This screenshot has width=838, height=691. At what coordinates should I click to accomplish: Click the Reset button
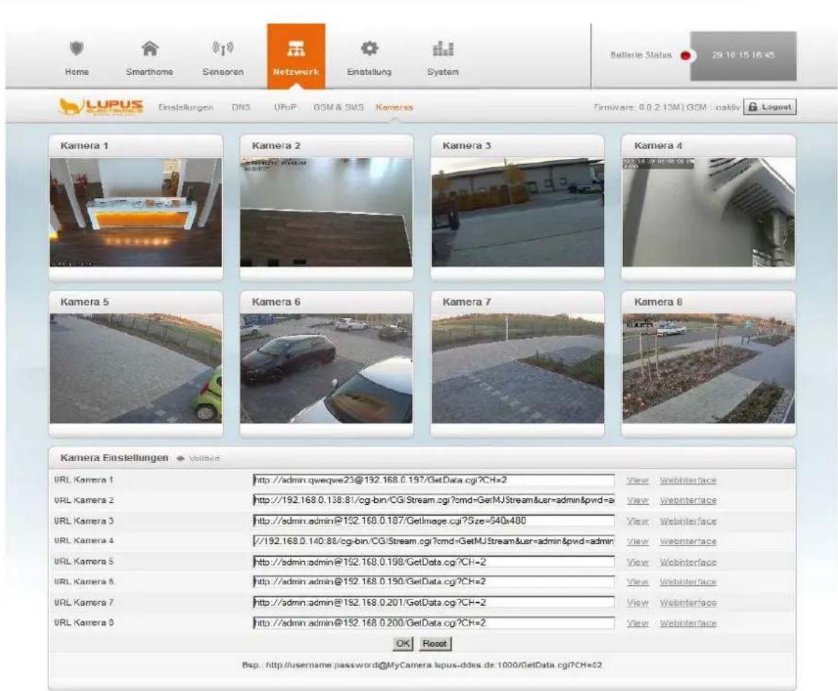pos(434,643)
